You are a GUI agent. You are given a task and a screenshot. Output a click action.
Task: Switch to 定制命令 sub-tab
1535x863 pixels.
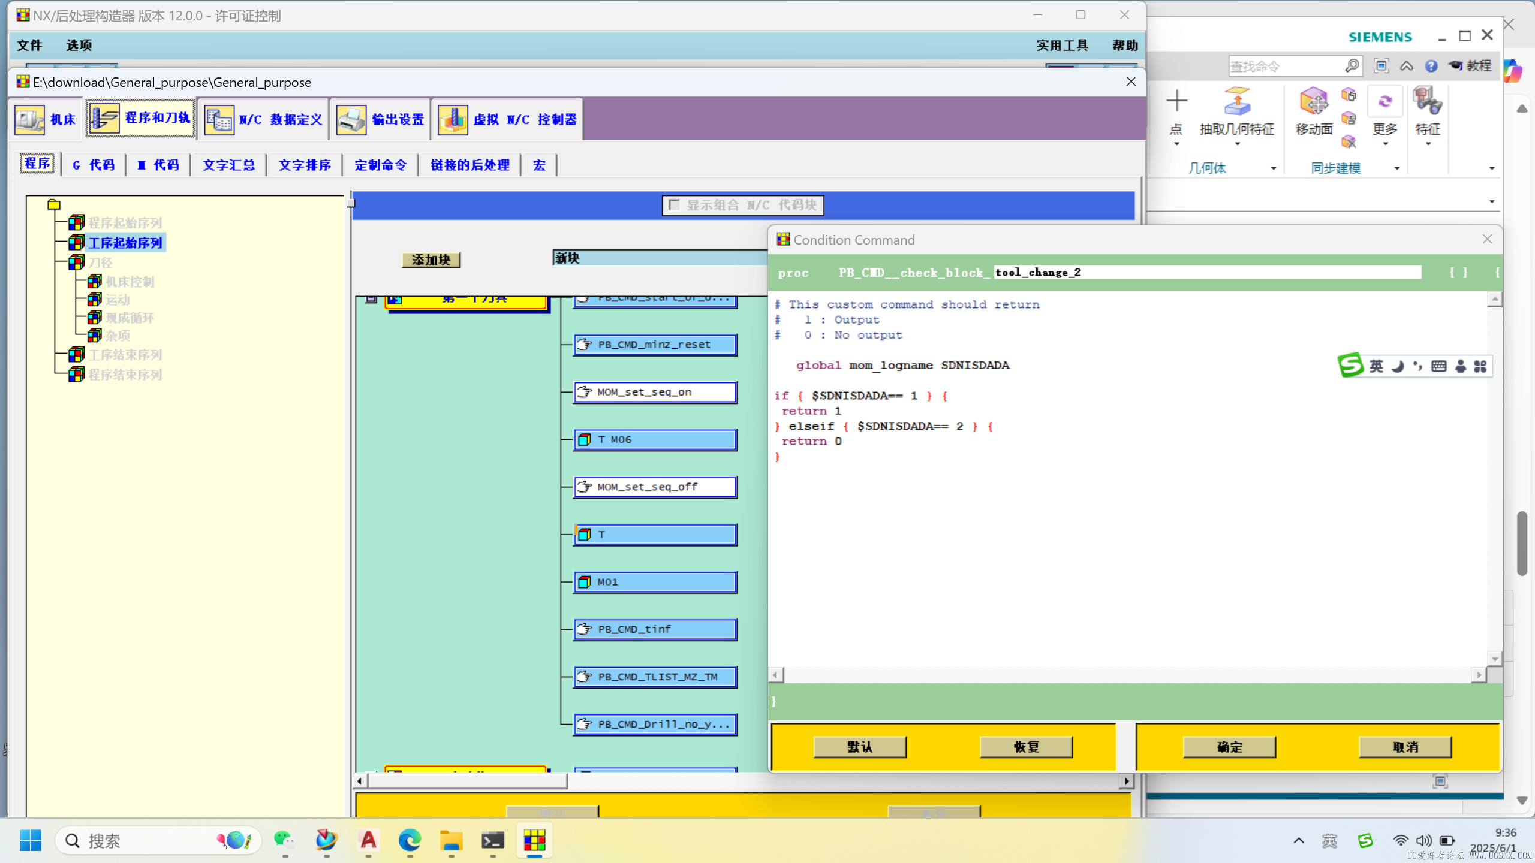[380, 165]
